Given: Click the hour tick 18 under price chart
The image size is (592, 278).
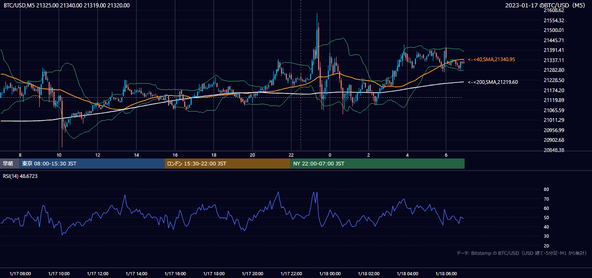Looking at the screenshot, I should click(x=214, y=155).
